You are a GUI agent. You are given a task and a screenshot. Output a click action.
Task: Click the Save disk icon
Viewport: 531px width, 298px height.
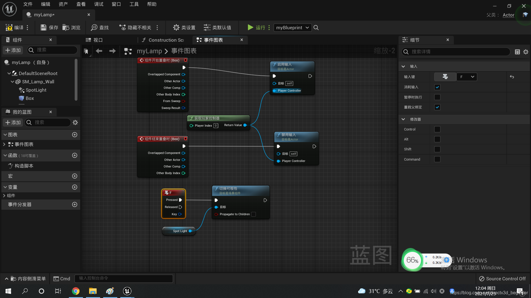43,28
